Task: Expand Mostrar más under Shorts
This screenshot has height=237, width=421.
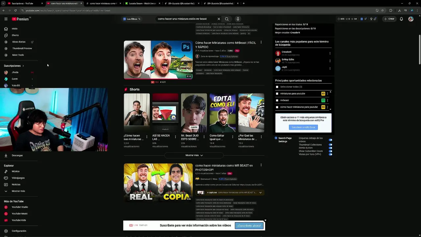Action: click(194, 155)
